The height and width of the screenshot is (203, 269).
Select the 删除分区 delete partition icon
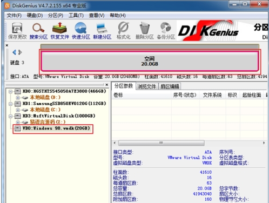145,31
